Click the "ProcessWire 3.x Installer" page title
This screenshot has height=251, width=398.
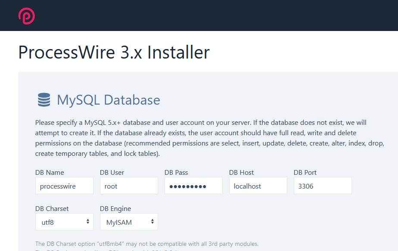click(114, 53)
